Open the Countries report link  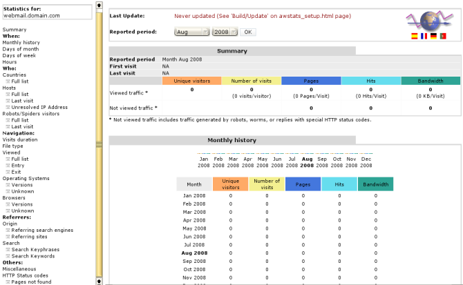[x=15, y=75]
